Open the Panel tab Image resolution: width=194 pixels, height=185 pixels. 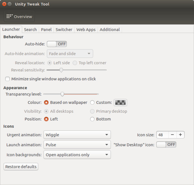pyautogui.click(x=46, y=30)
